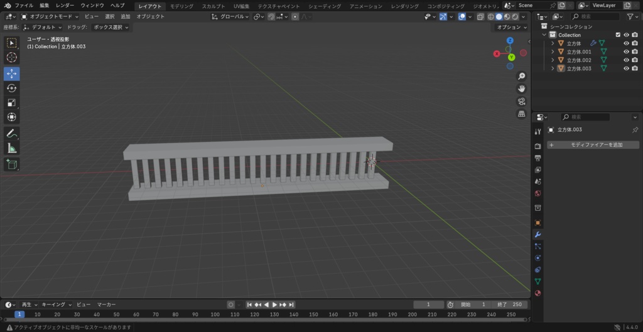Hide 立方体.001 in the viewport
Image resolution: width=643 pixels, height=332 pixels.
(626, 51)
